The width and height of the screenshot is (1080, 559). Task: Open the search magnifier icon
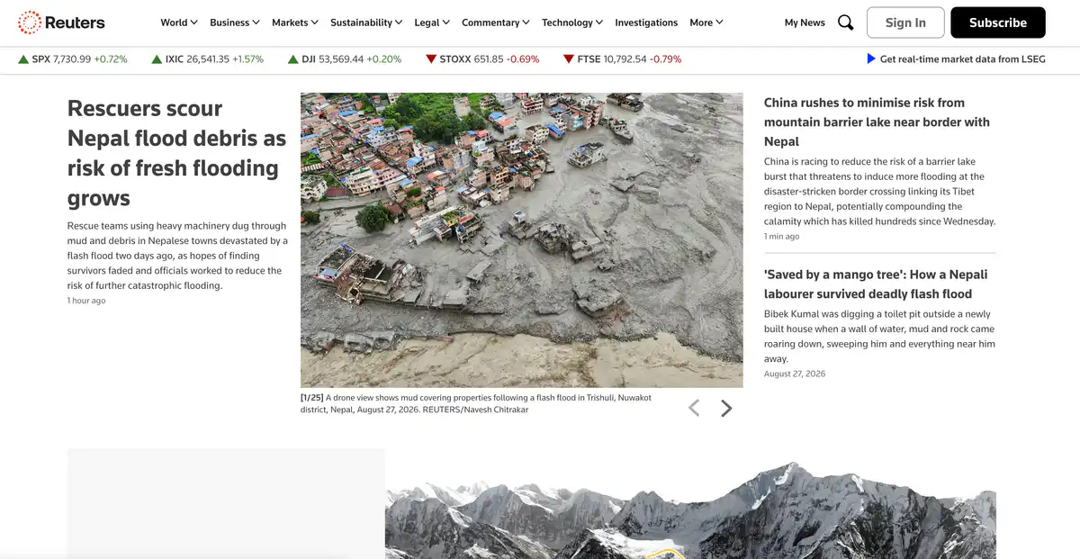tap(845, 23)
